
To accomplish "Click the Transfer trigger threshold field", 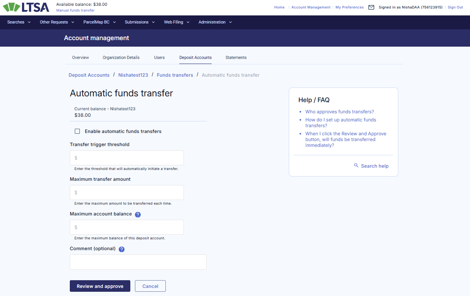I will point(127,158).
